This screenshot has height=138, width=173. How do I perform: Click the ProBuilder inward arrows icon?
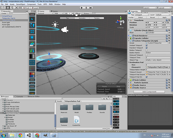32,31
